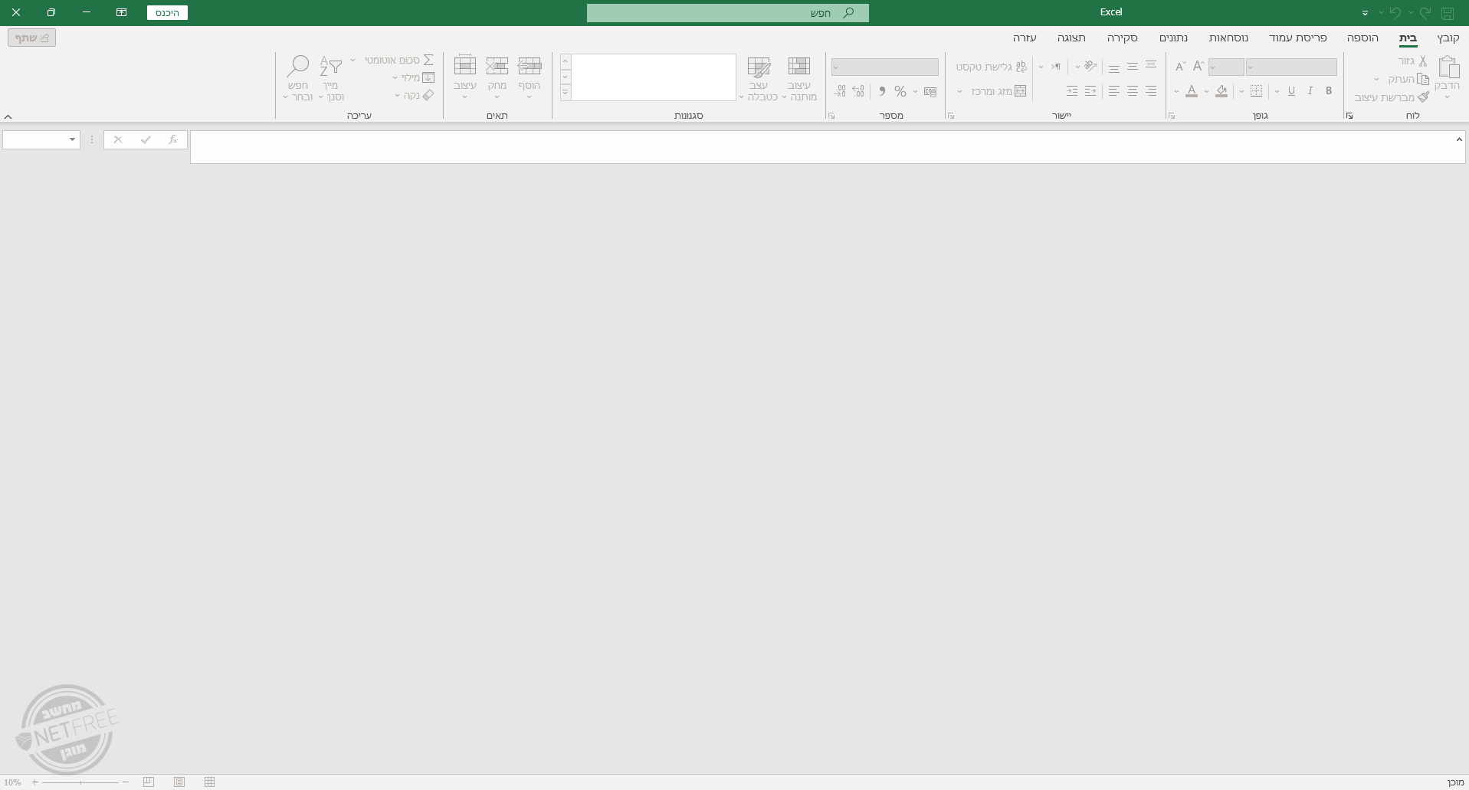This screenshot has height=790, width=1469.
Task: Open the File (קובץ) tab
Action: (1448, 38)
